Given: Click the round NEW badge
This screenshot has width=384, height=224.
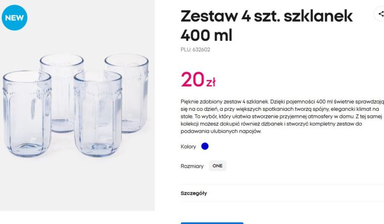Looking at the screenshot, I should (15, 17).
